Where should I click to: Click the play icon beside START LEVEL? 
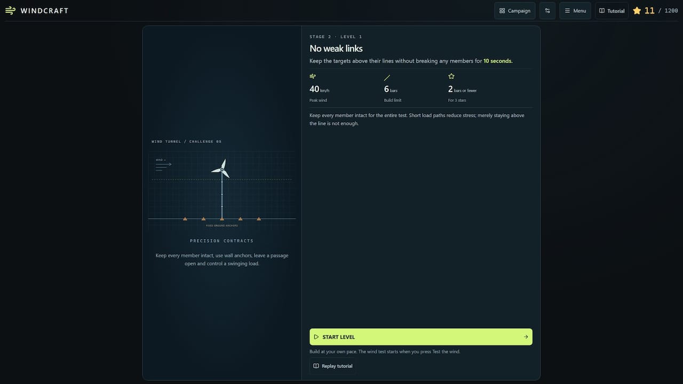(x=316, y=337)
